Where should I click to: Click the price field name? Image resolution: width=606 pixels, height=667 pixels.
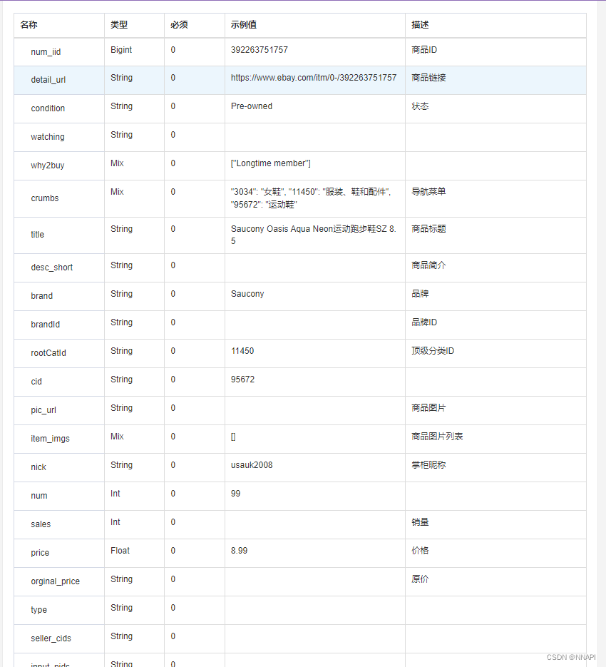tap(40, 552)
